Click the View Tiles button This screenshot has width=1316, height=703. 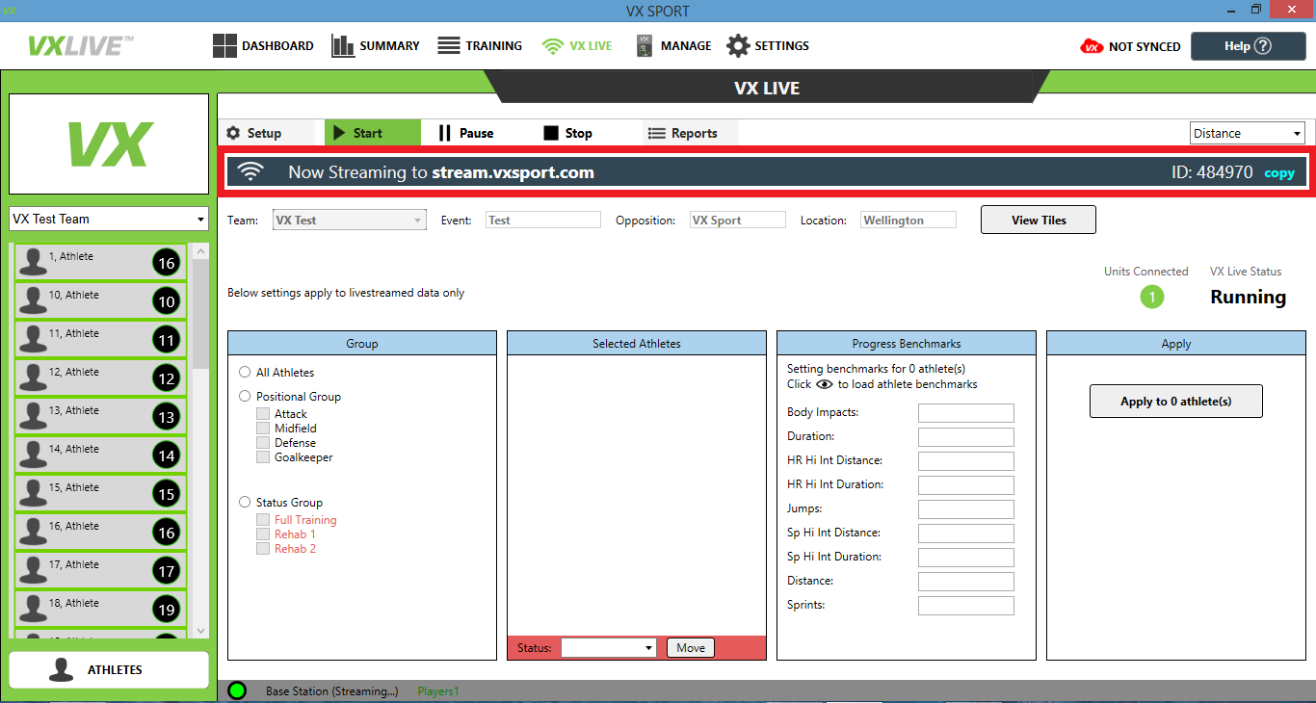(x=1038, y=219)
